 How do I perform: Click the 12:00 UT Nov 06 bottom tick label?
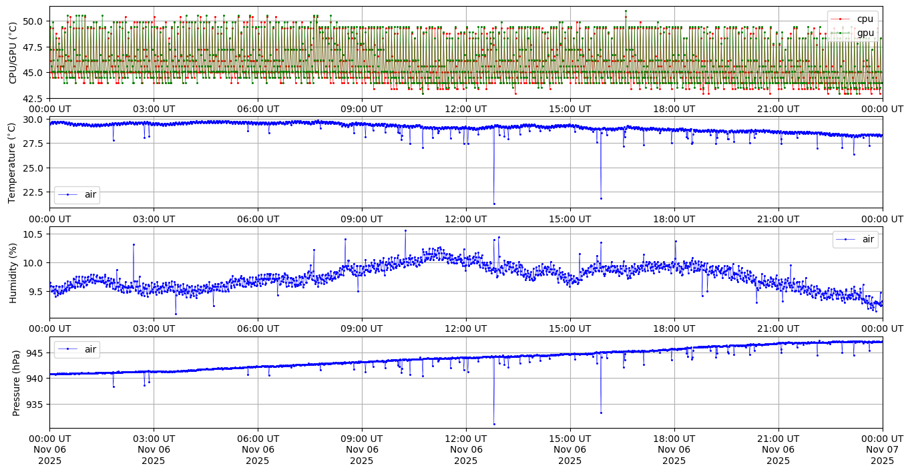pos(465,449)
